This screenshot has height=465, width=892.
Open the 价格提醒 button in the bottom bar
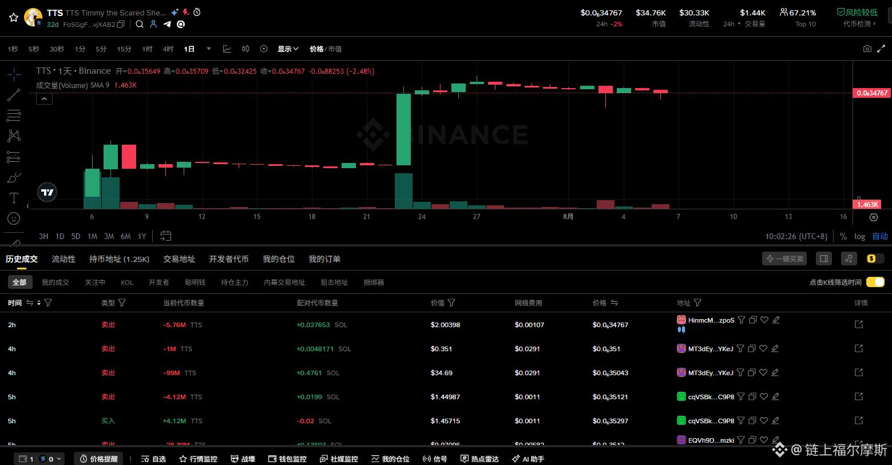coord(99,459)
